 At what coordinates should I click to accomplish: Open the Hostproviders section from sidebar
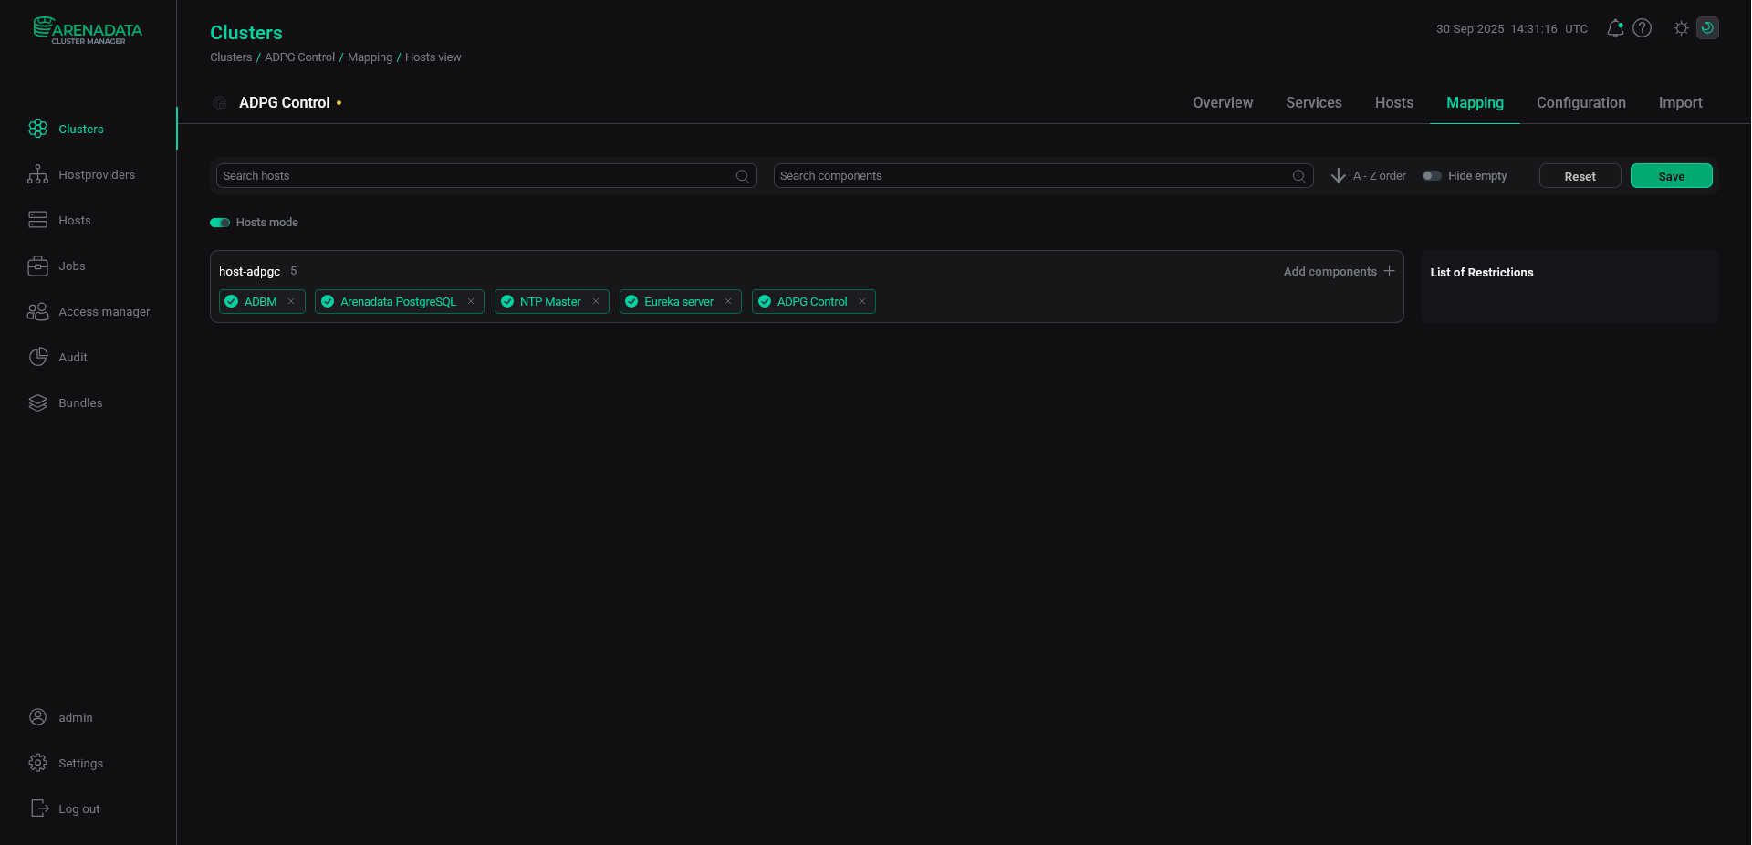tap(97, 174)
